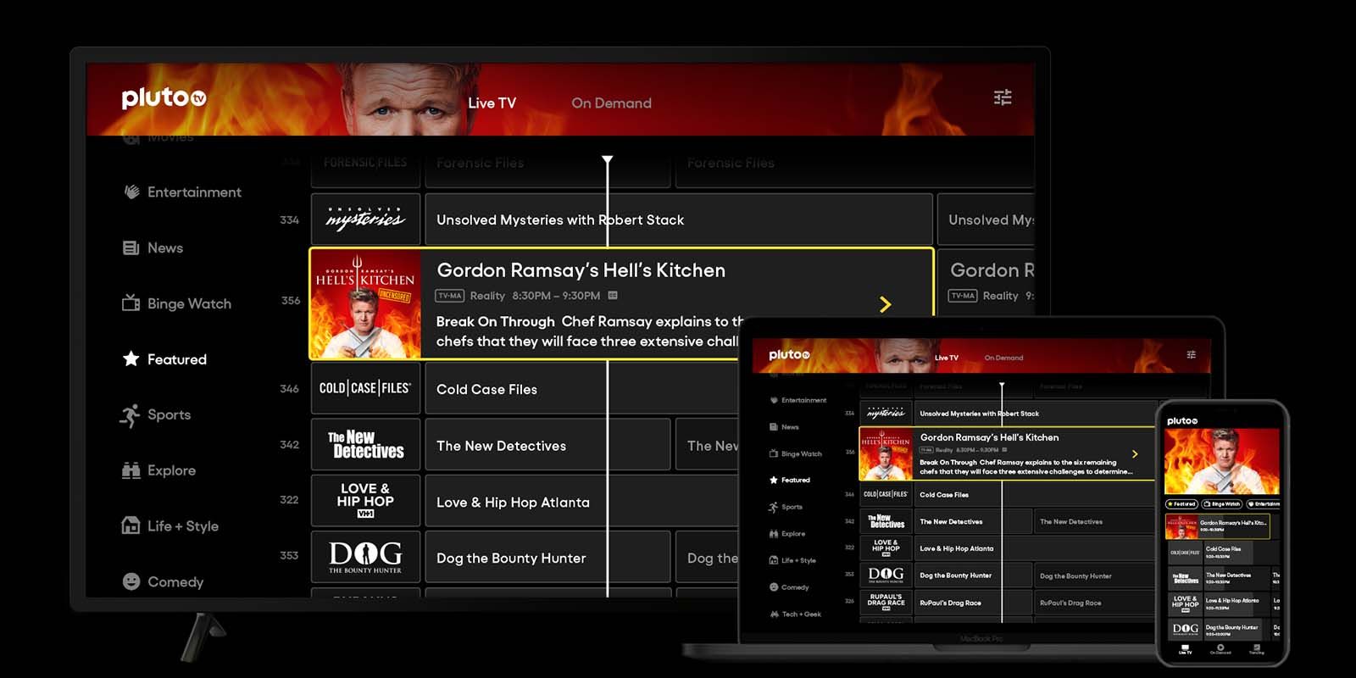
Task: Tap the Entertainment chip on the phone
Action: (x=1264, y=503)
